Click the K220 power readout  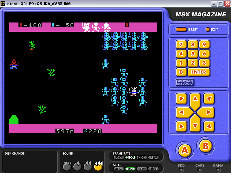[x=92, y=131]
